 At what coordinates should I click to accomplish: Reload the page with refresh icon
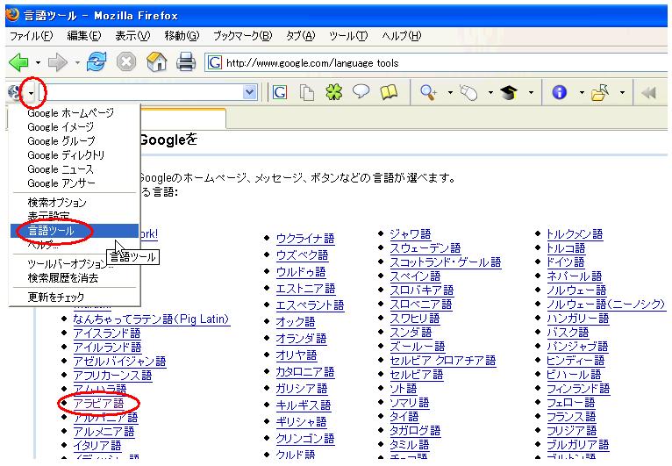pos(96,61)
